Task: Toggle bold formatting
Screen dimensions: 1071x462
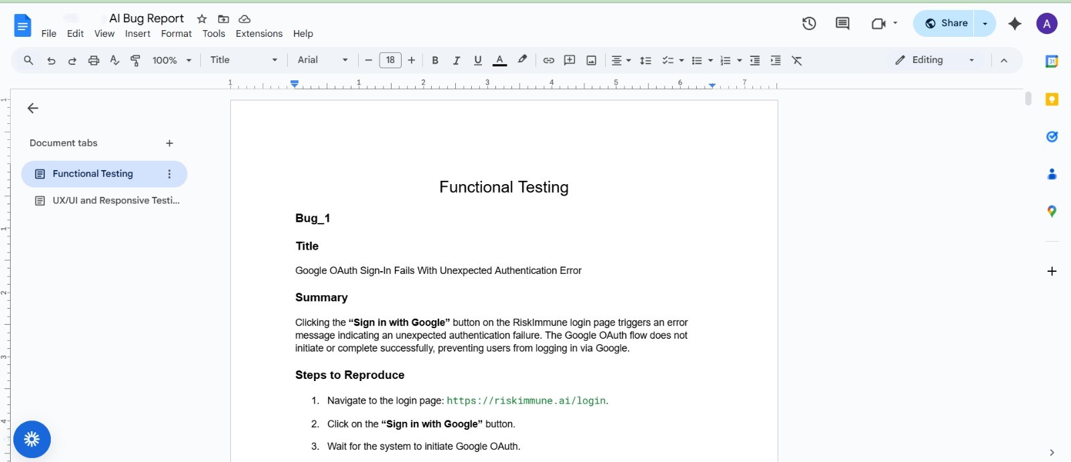Action: pyautogui.click(x=435, y=60)
